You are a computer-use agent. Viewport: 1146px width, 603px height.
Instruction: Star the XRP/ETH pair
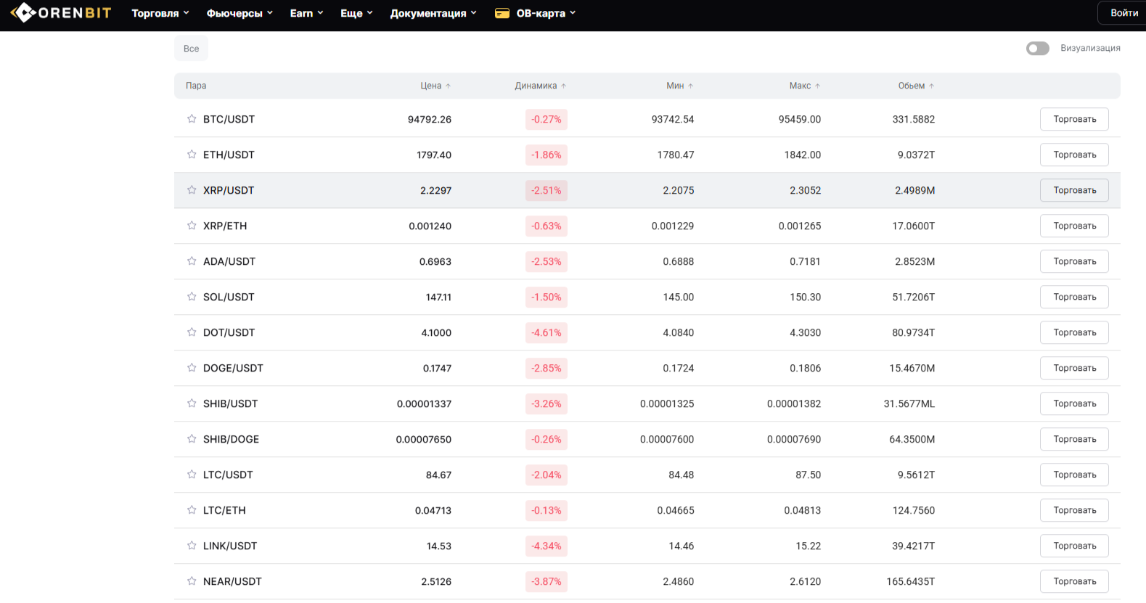[192, 225]
